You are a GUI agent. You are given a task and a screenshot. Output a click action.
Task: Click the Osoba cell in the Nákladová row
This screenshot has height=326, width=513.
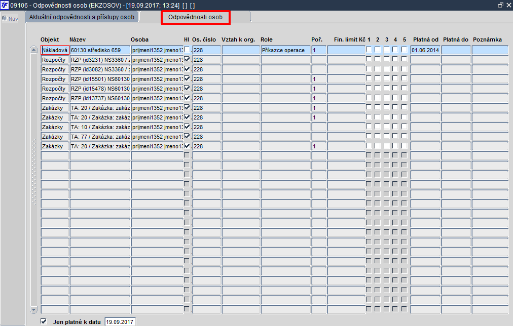pyautogui.click(x=157, y=50)
